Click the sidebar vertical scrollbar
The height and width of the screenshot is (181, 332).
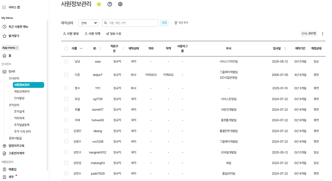[x=48, y=95]
